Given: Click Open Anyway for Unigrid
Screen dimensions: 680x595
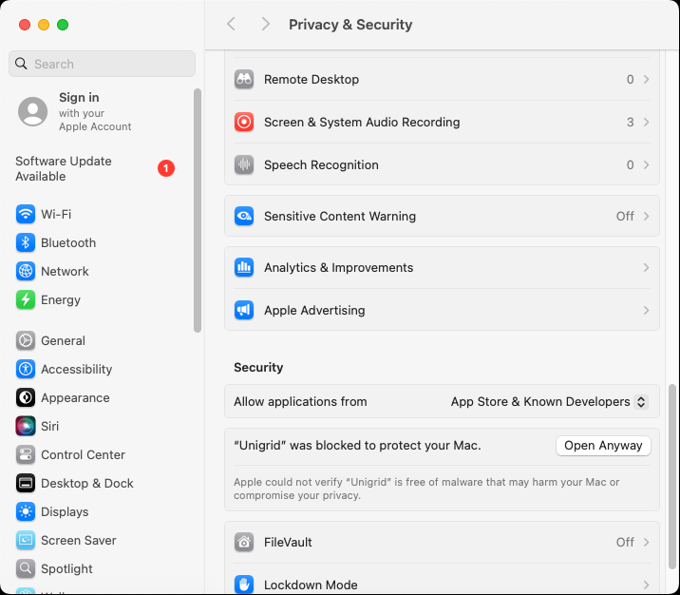Looking at the screenshot, I should point(603,446).
